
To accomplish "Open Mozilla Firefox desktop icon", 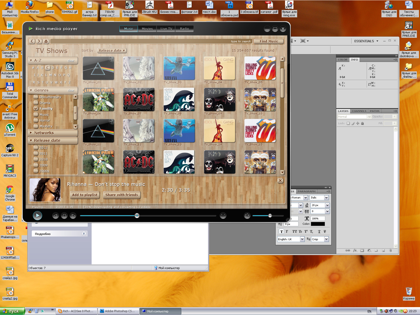I will point(30,7).
